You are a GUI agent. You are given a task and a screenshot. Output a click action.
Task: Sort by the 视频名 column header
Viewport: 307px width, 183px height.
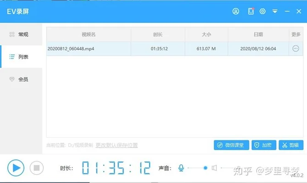(89, 34)
